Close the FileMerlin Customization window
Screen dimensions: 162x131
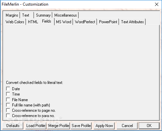157,4
